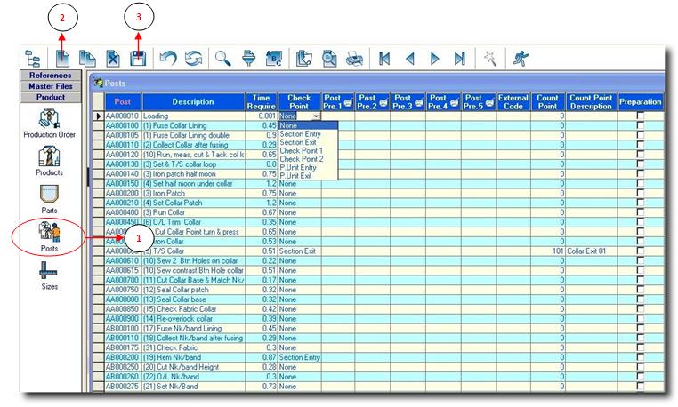Click the Undo arrow icon
The image size is (678, 407).
tap(167, 59)
